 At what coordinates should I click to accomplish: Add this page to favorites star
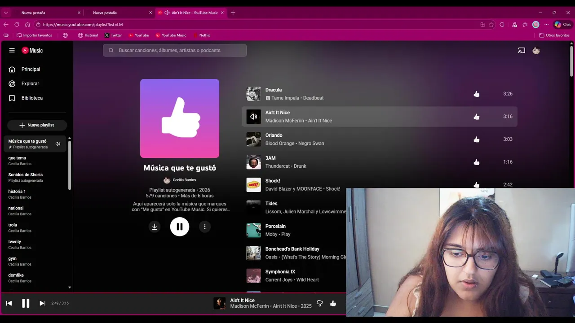pos(491,25)
